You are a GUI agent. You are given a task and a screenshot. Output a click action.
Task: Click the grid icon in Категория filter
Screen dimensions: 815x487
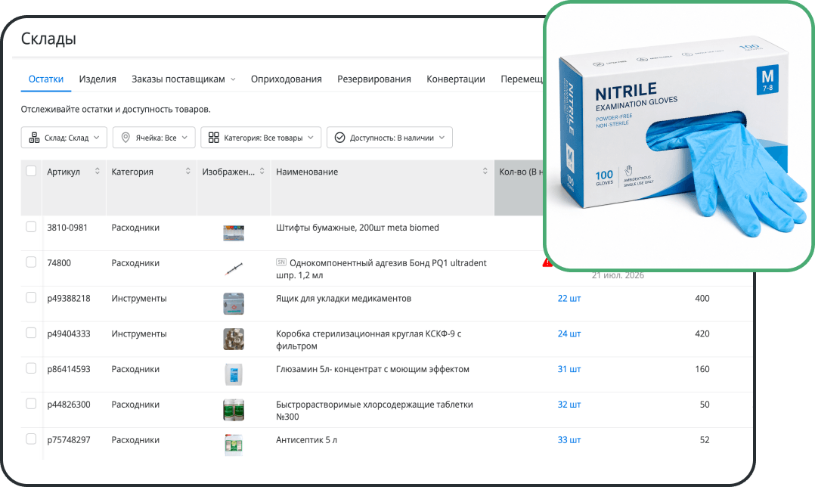click(214, 138)
